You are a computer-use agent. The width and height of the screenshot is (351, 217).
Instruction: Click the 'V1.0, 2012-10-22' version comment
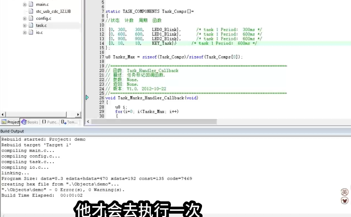click(x=146, y=89)
